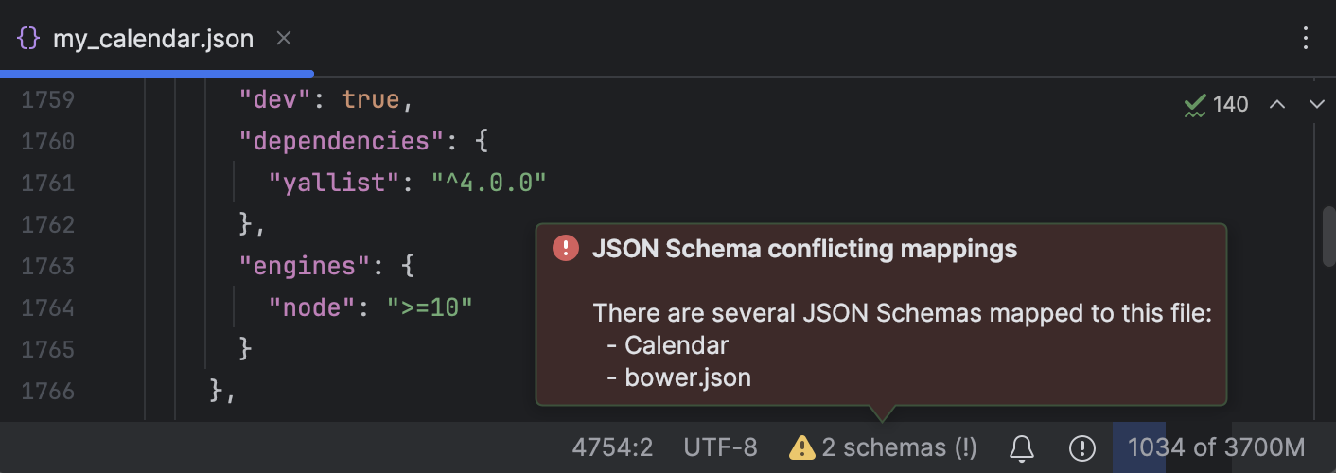The width and height of the screenshot is (1336, 473).
Task: Click the memory indicator 1034 of 3700M
Action: [x=1216, y=447]
